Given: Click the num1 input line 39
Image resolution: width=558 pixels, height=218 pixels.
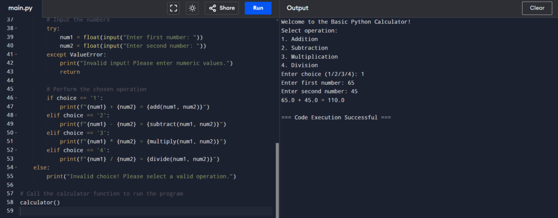Looking at the screenshot, I should tap(131, 38).
